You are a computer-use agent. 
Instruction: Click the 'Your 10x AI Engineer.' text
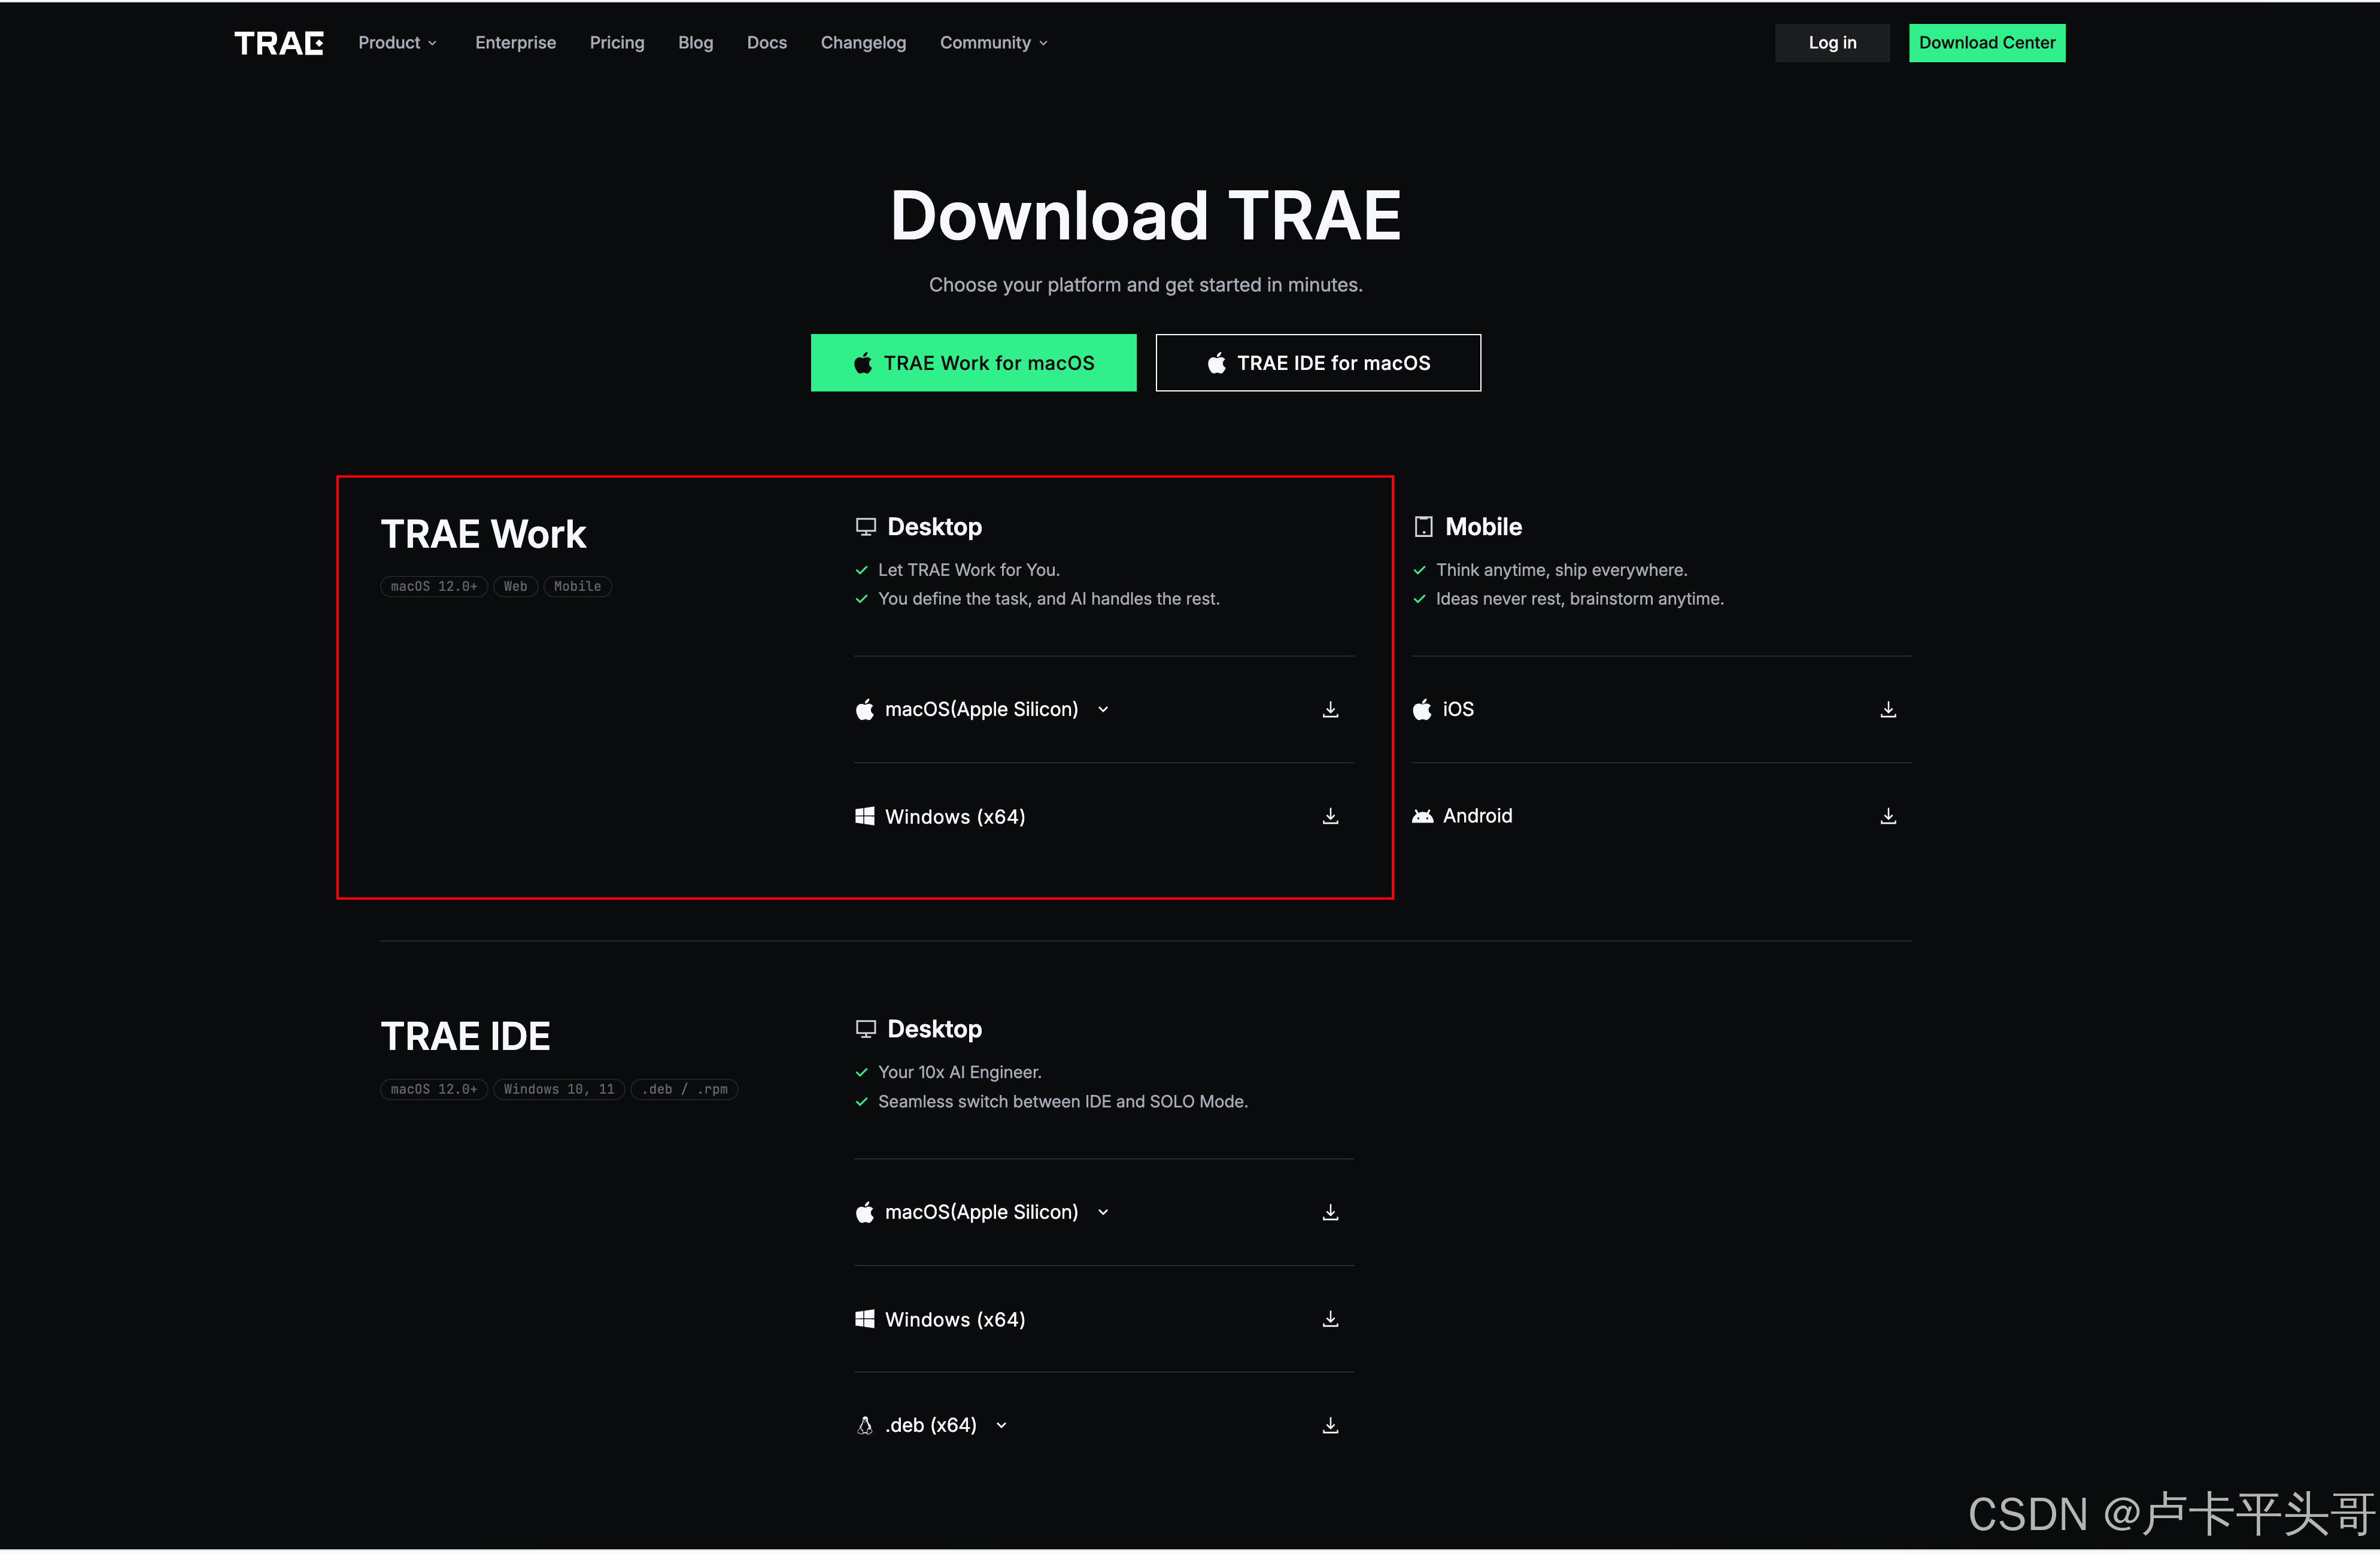[x=960, y=1072]
